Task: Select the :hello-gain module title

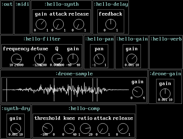Action: (x=132, y=39)
